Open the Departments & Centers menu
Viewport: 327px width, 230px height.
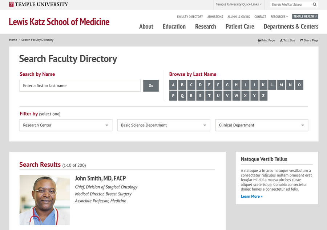[x=291, y=26]
